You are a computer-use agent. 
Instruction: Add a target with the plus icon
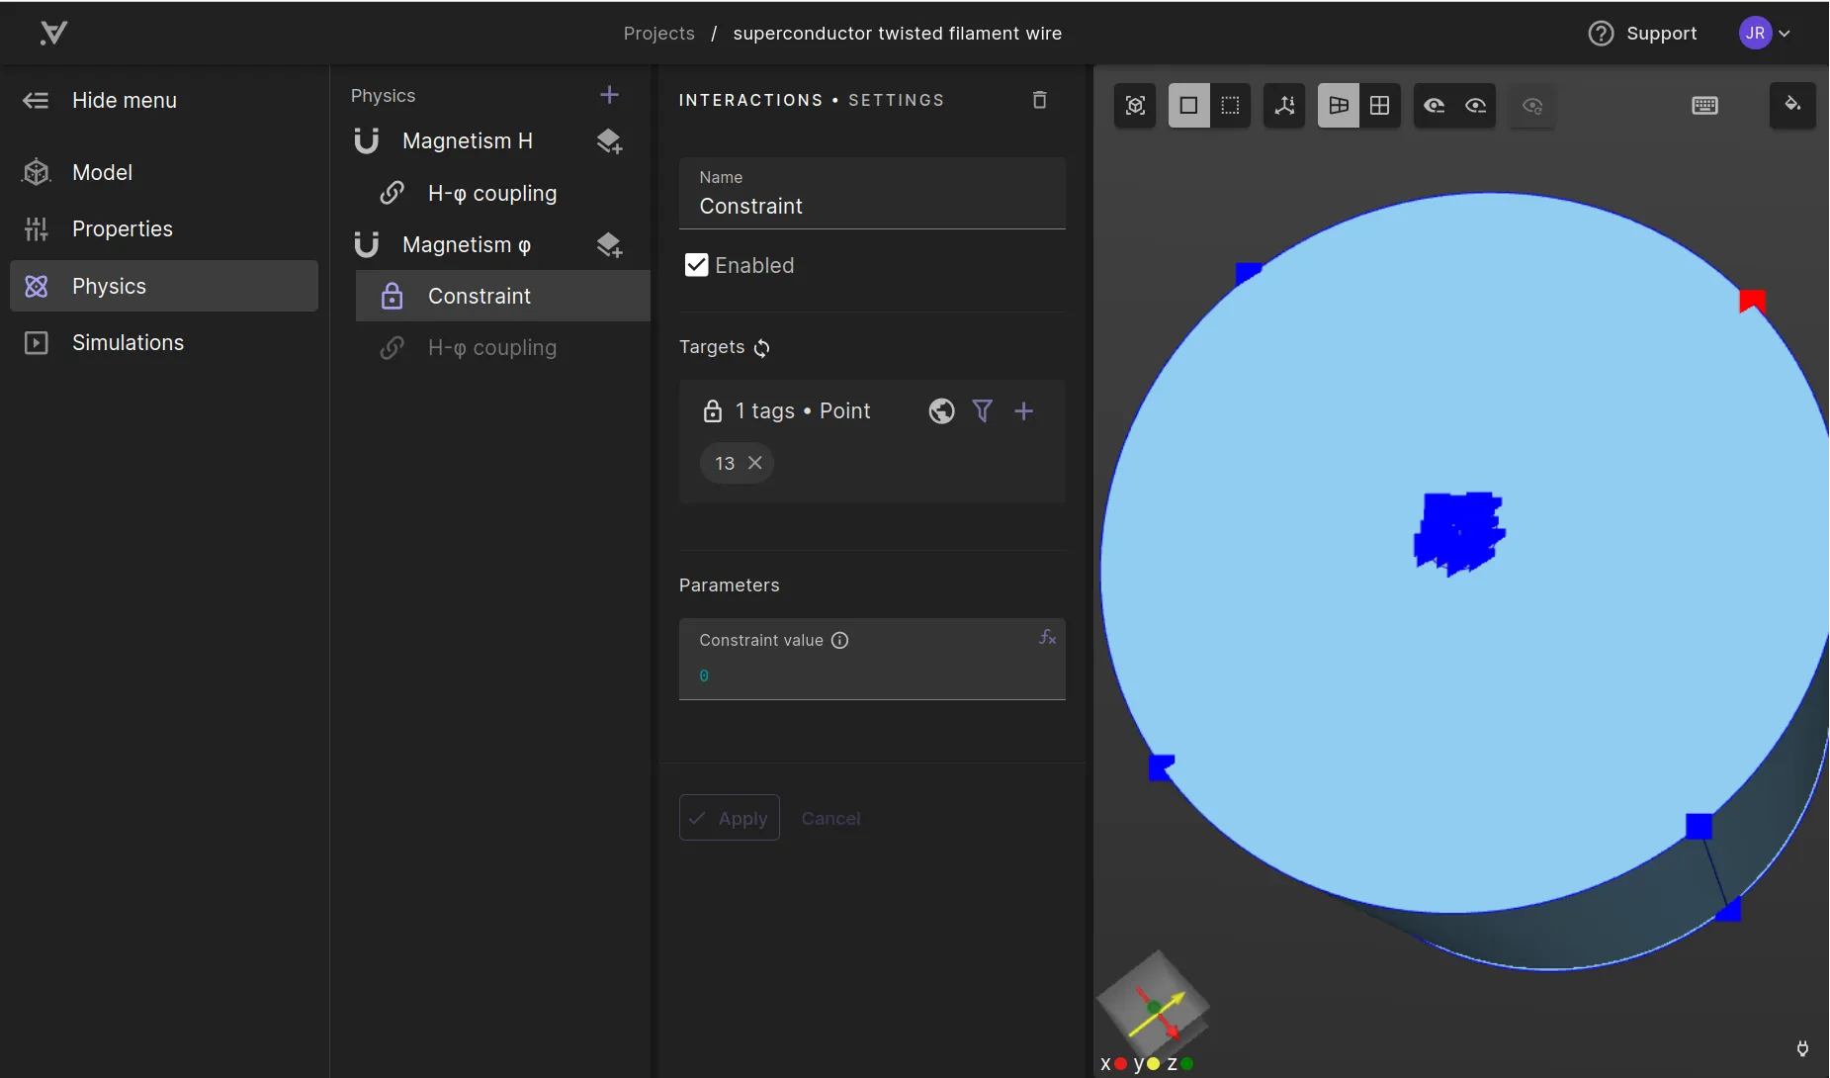pyautogui.click(x=1023, y=411)
